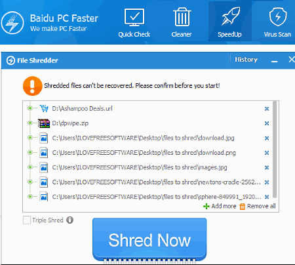Viewport: 295px width, 265px height.
Task: Remove newtons-cradle file from list
Action: [x=267, y=182]
